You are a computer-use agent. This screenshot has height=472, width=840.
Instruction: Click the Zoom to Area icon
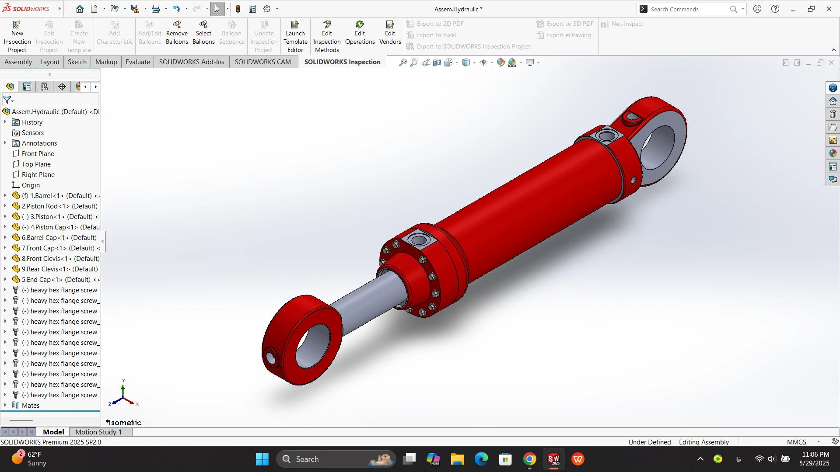[414, 63]
